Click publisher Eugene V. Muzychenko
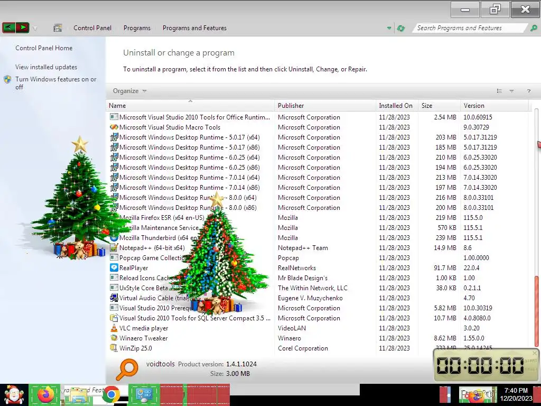Image resolution: width=541 pixels, height=406 pixels. pyautogui.click(x=310, y=298)
